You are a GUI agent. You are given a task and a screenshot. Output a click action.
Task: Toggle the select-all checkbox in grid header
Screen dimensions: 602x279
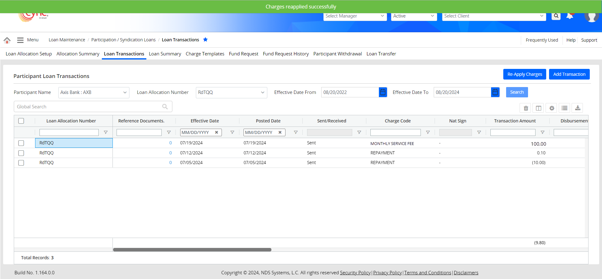pyautogui.click(x=21, y=121)
